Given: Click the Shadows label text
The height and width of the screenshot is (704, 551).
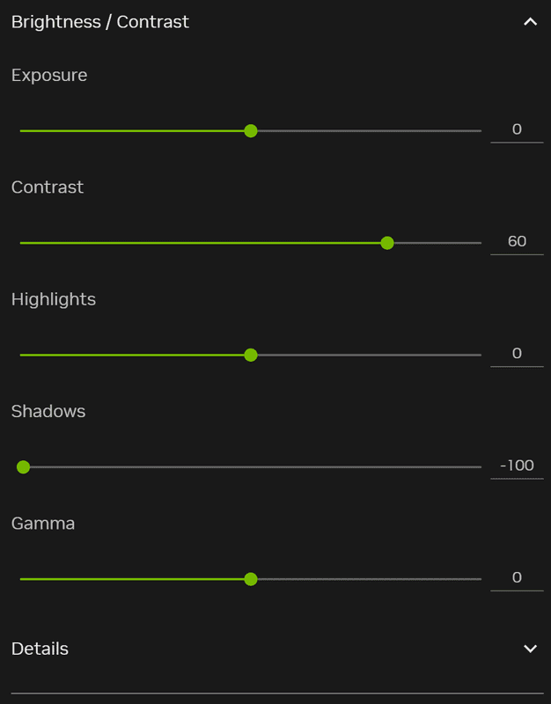Looking at the screenshot, I should click(x=48, y=411).
